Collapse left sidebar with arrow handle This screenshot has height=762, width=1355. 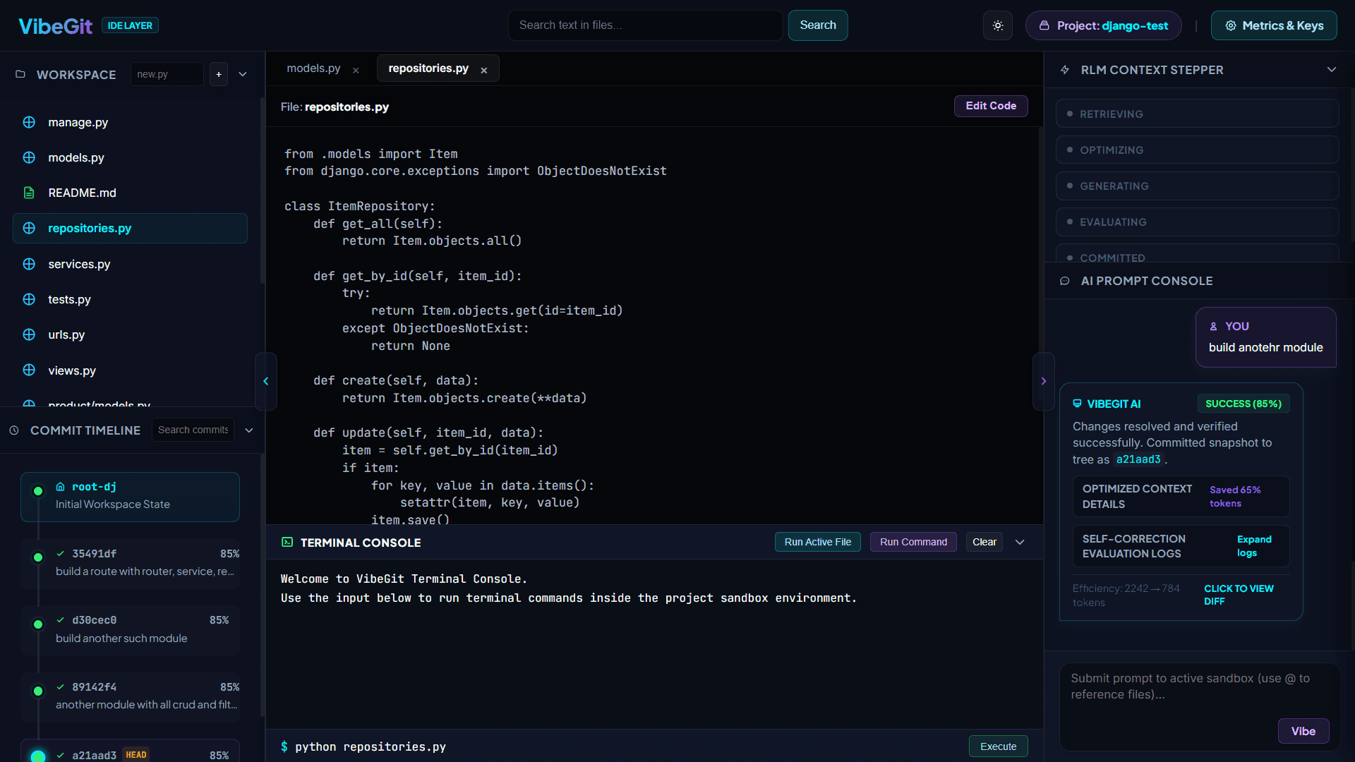pyautogui.click(x=266, y=381)
